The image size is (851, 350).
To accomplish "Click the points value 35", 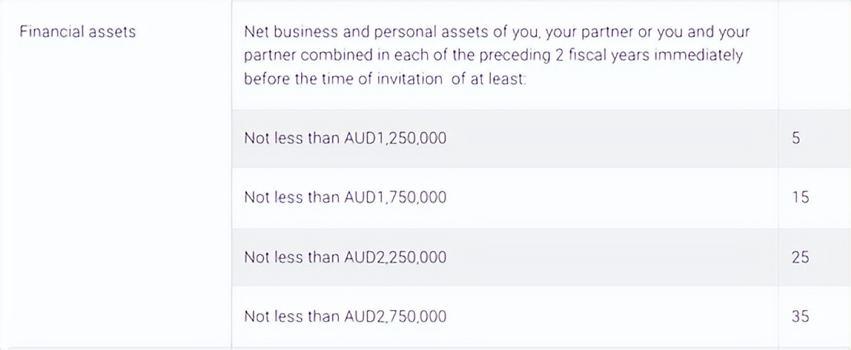I will [800, 316].
